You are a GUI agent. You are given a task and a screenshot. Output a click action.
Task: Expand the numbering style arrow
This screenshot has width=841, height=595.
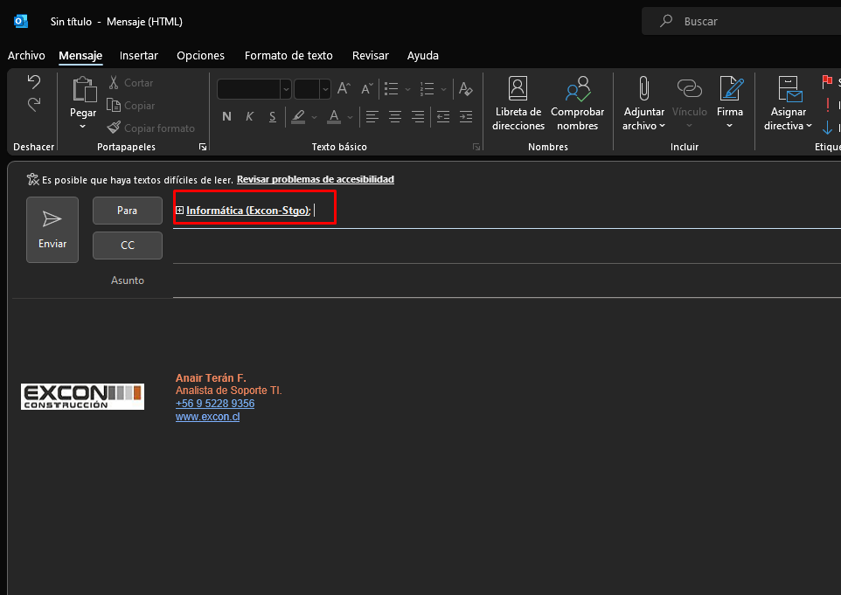click(x=443, y=89)
